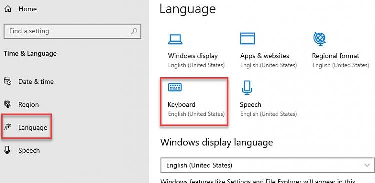
Task: Click the Language page title
Action: (187, 9)
